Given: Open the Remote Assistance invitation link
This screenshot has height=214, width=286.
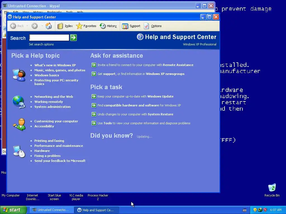Looking at the screenshot, I should 145,65.
